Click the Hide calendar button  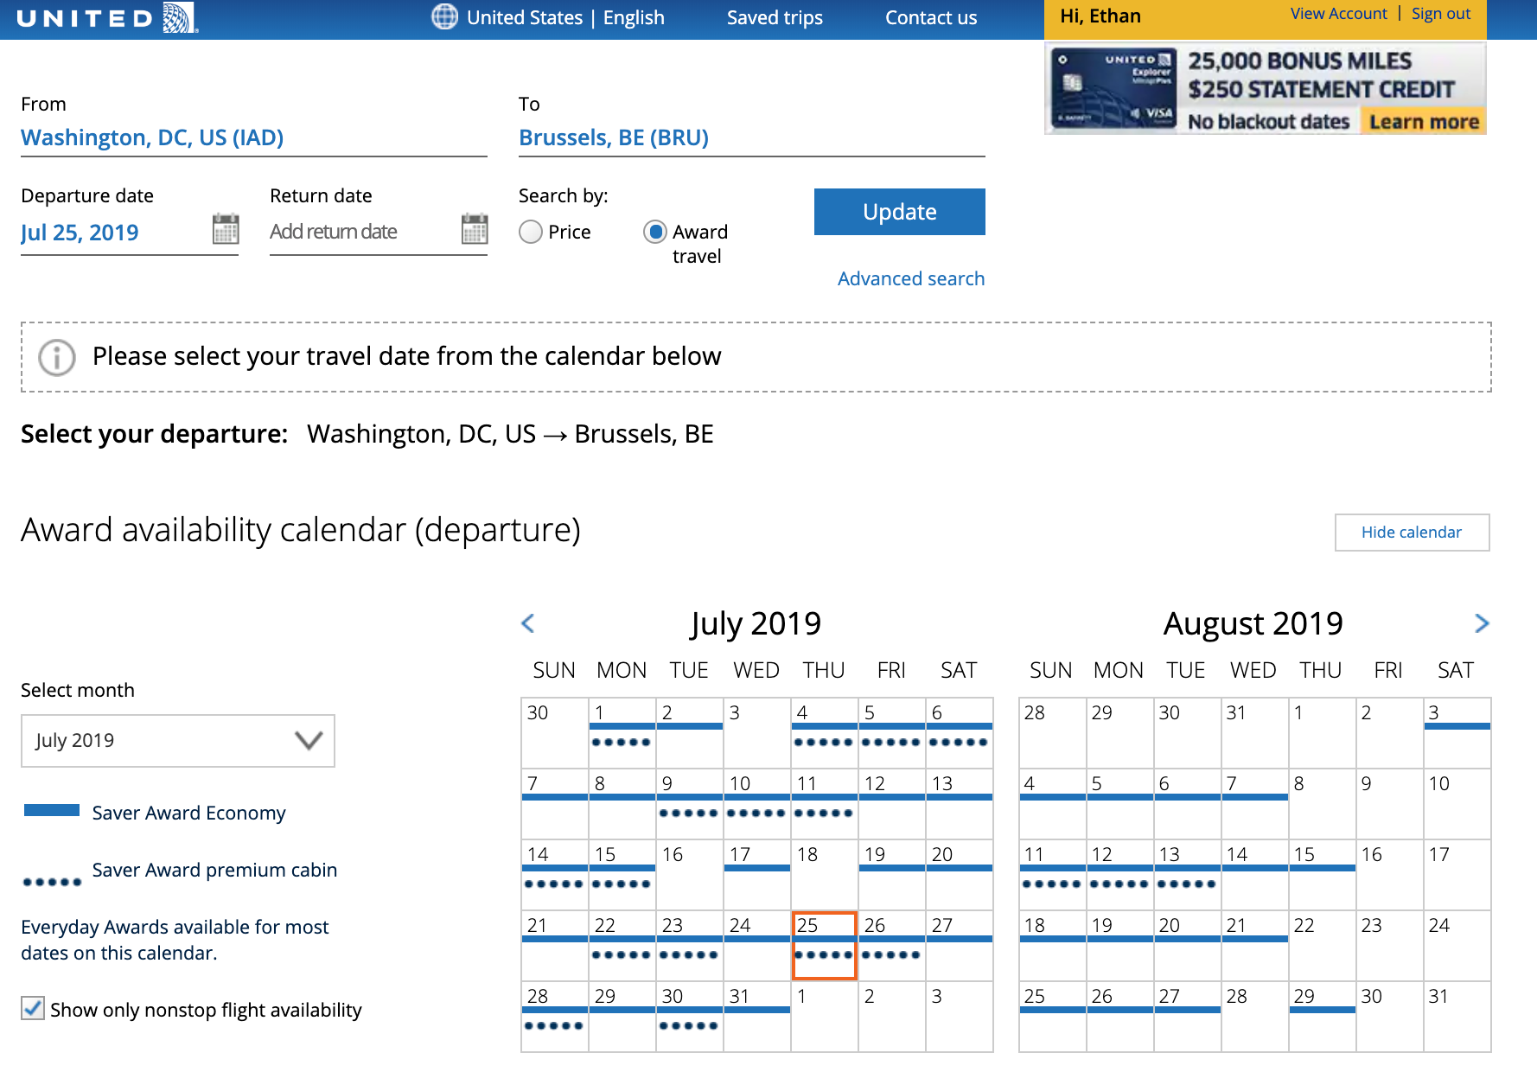point(1412,533)
